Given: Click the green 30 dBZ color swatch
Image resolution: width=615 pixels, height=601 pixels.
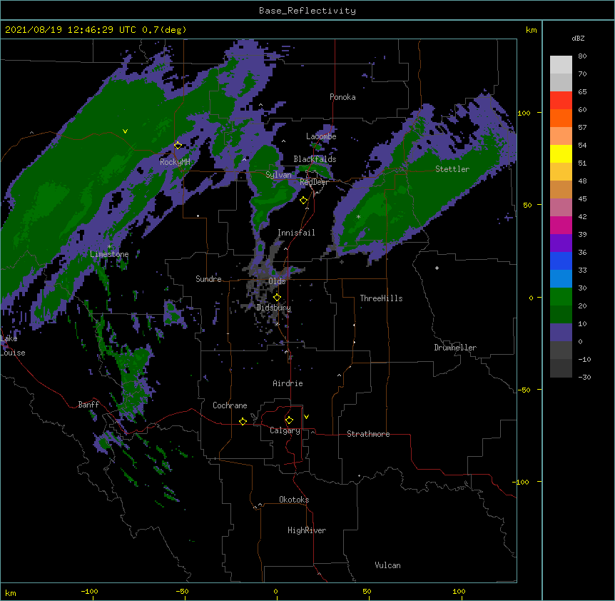Looking at the screenshot, I should [x=561, y=297].
